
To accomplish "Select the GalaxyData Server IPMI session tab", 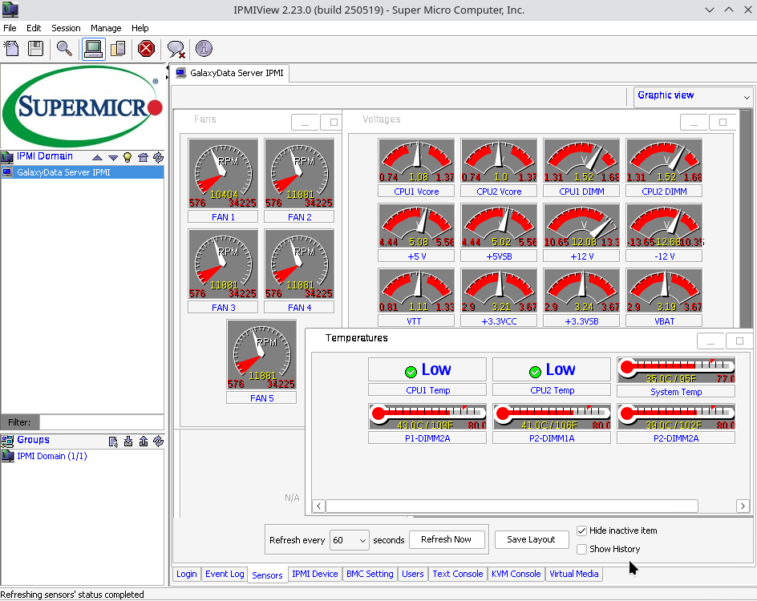I will (230, 73).
